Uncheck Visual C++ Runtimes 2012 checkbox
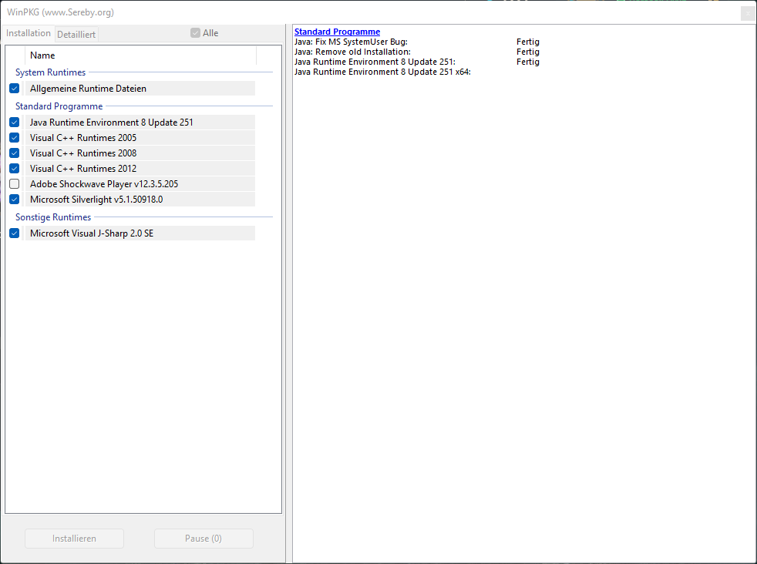757x564 pixels. click(x=15, y=169)
